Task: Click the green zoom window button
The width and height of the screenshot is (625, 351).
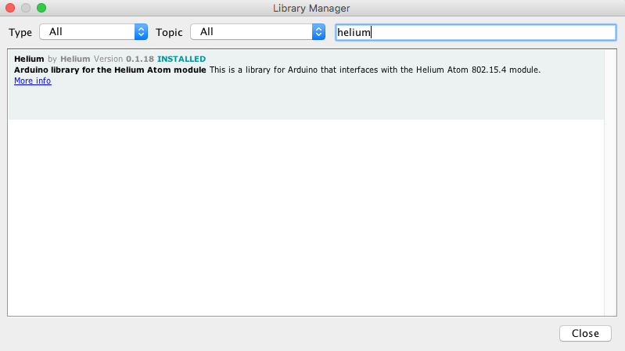Action: click(x=41, y=8)
